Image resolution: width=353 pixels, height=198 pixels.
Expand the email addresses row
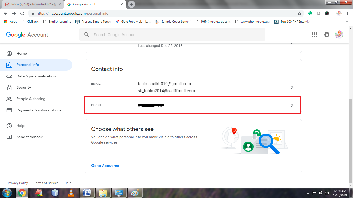click(292, 87)
